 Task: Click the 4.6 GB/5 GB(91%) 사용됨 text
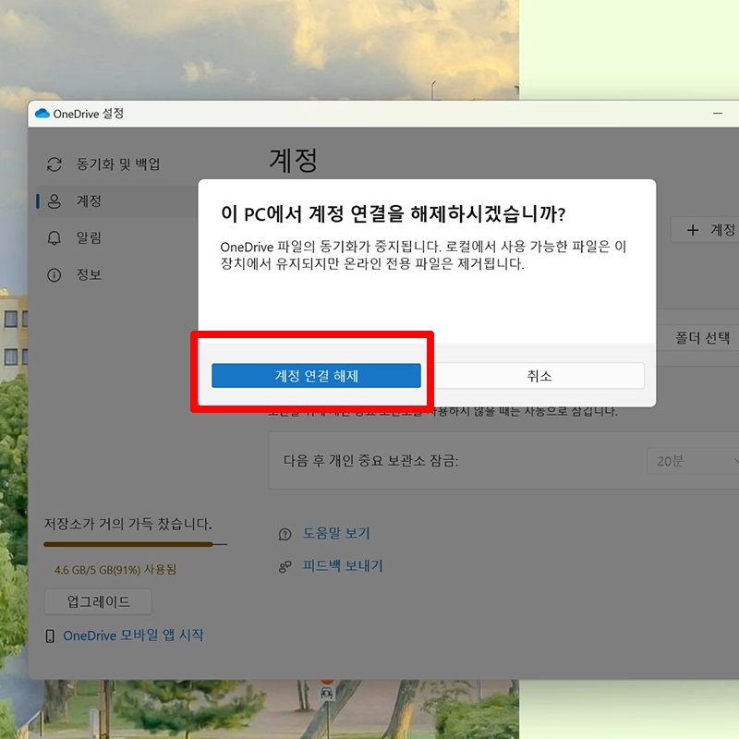(115, 569)
